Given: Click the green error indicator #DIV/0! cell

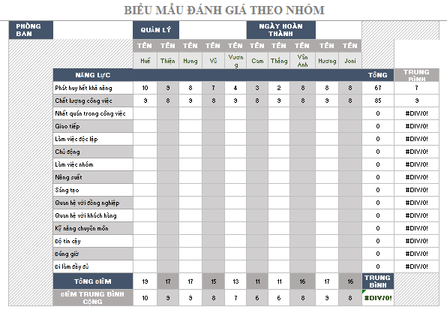Looking at the screenshot, I should coord(378,298).
